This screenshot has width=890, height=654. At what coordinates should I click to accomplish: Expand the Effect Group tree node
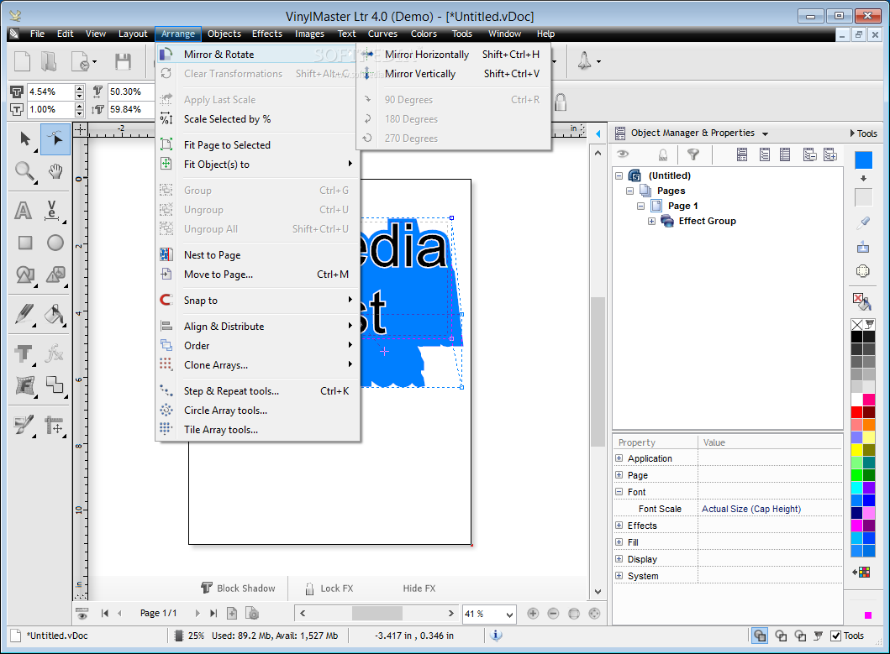651,221
